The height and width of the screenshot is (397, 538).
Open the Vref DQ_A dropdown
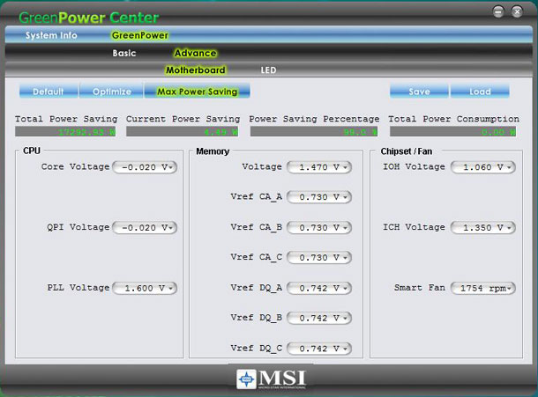319,288
